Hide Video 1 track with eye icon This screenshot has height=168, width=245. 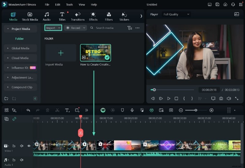pos(29,146)
